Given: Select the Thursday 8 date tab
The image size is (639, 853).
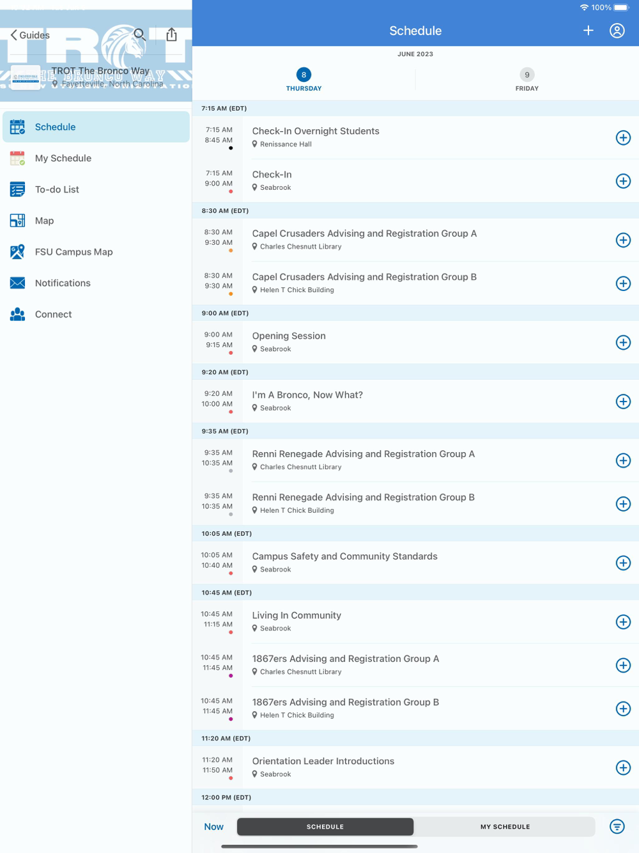Looking at the screenshot, I should point(304,80).
